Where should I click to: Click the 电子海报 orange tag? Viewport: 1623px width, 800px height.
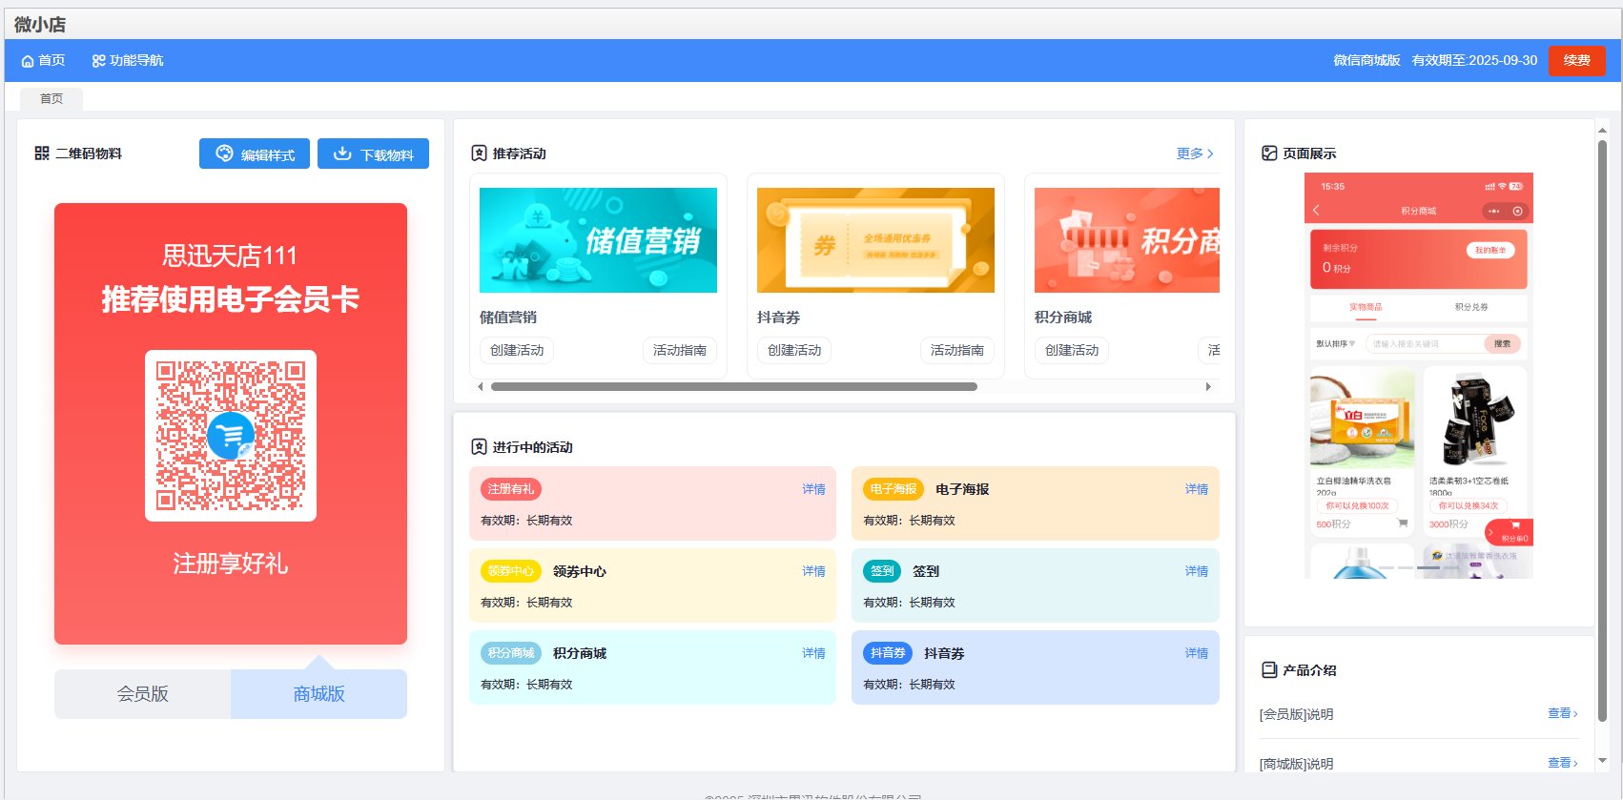point(894,489)
